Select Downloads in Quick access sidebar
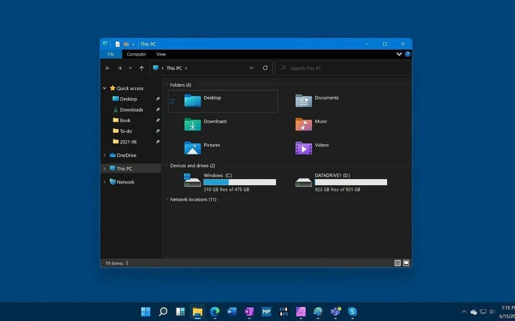 point(132,110)
